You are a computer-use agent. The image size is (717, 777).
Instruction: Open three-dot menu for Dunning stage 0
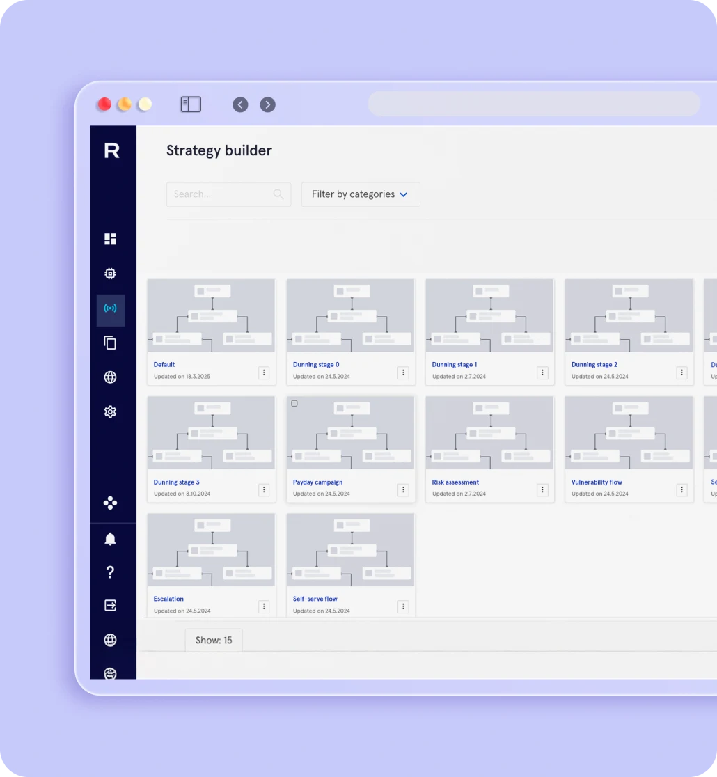coord(403,373)
